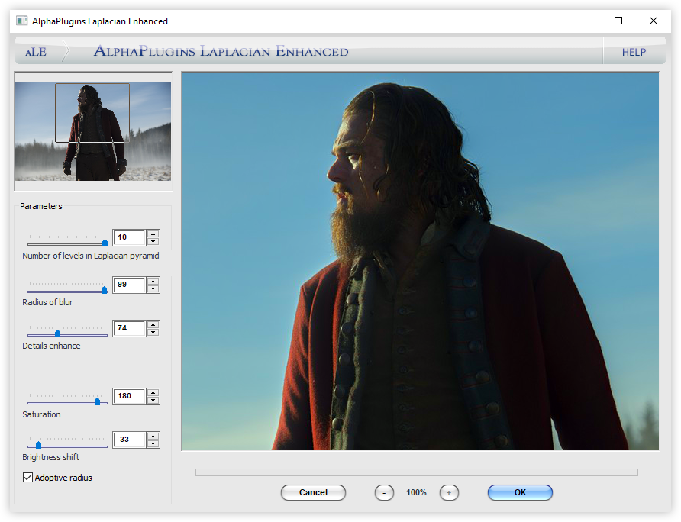
Task: Click the navigator preview thumbnail
Action: [x=93, y=131]
